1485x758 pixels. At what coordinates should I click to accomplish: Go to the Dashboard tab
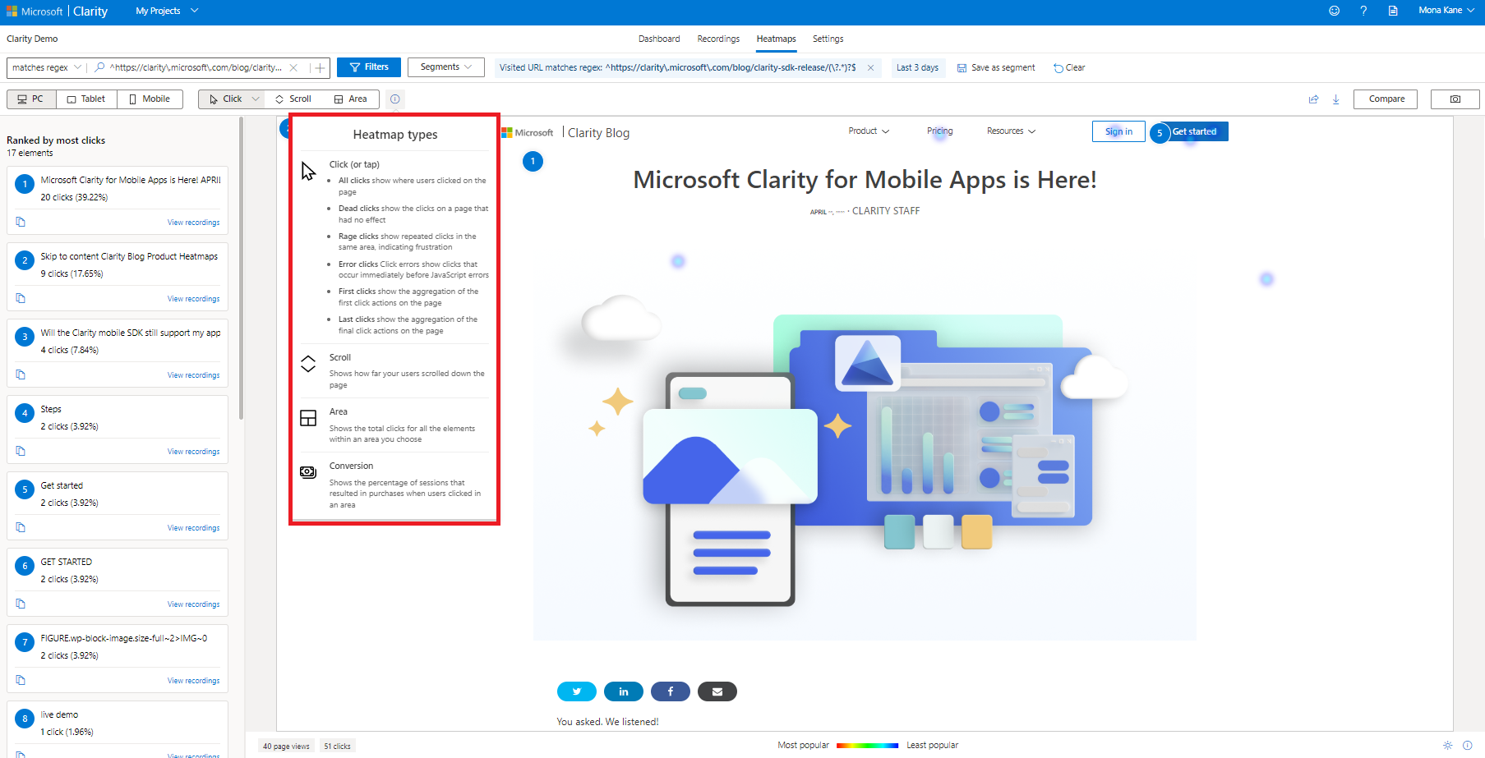coord(659,39)
